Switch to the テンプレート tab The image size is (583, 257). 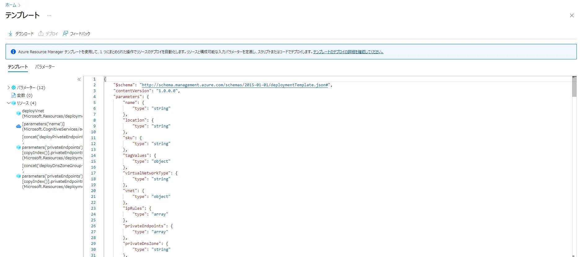[18, 67]
